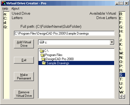Click right scroll arrow in drive letters list
Viewport: 130px width, 105px height.
124,96
